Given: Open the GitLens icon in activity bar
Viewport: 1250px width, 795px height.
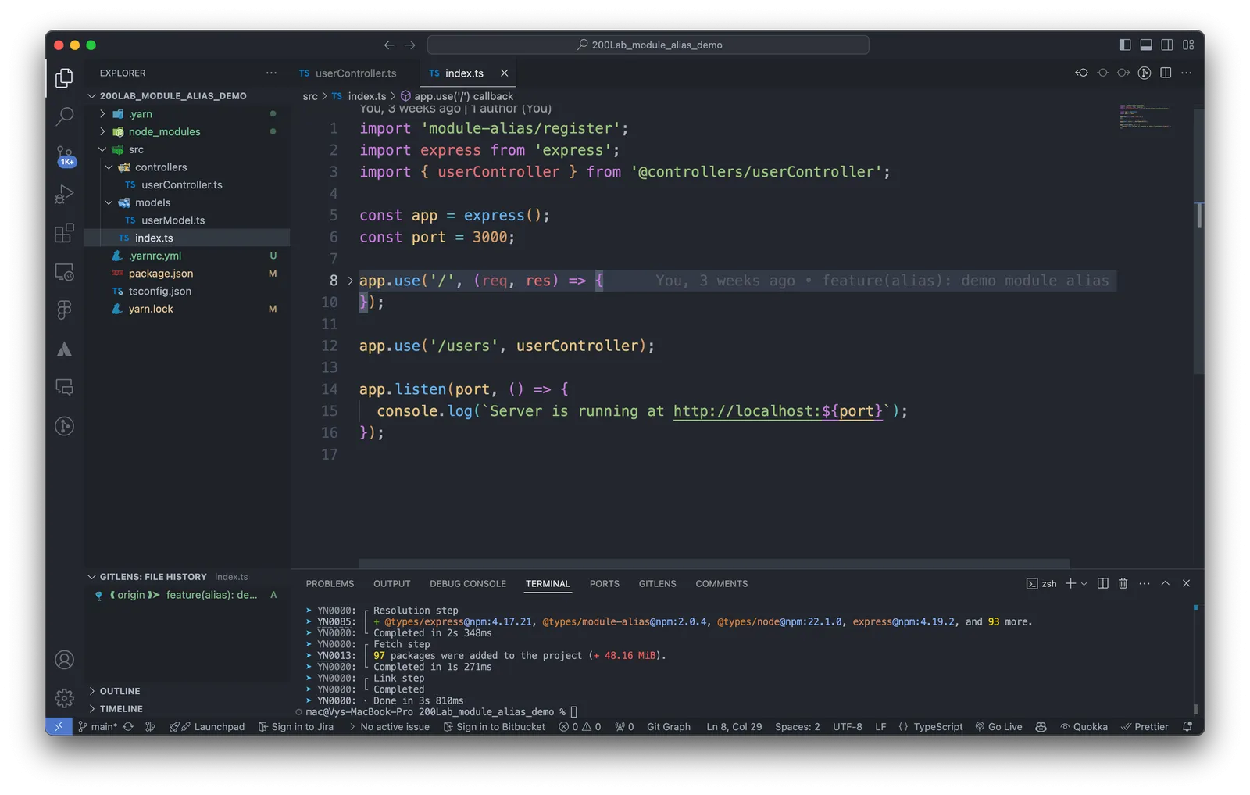Looking at the screenshot, I should [x=64, y=425].
